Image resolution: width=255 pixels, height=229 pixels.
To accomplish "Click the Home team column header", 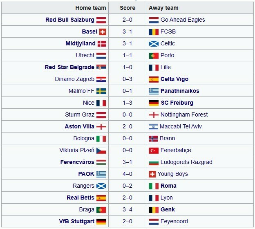I will click(91, 8).
